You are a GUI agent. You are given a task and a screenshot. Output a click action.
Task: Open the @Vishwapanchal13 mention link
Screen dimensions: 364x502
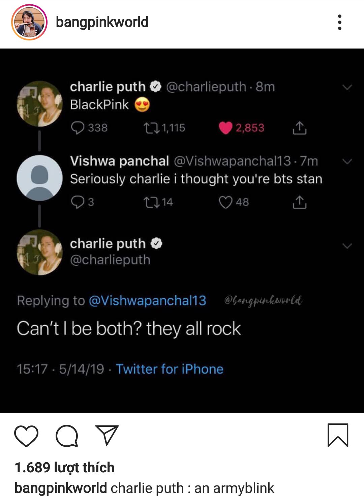(x=147, y=300)
